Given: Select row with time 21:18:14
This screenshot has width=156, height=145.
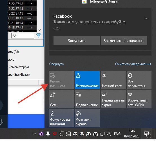Looking at the screenshot, I should tap(22, 23).
